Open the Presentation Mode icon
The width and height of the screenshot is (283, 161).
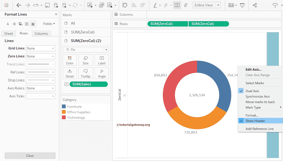[242, 5]
